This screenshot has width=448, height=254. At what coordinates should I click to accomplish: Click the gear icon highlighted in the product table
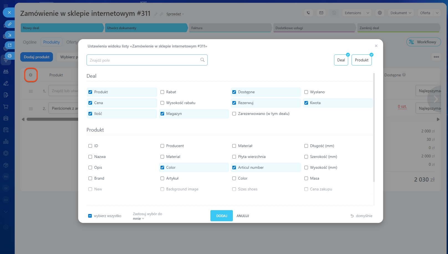tap(31, 75)
